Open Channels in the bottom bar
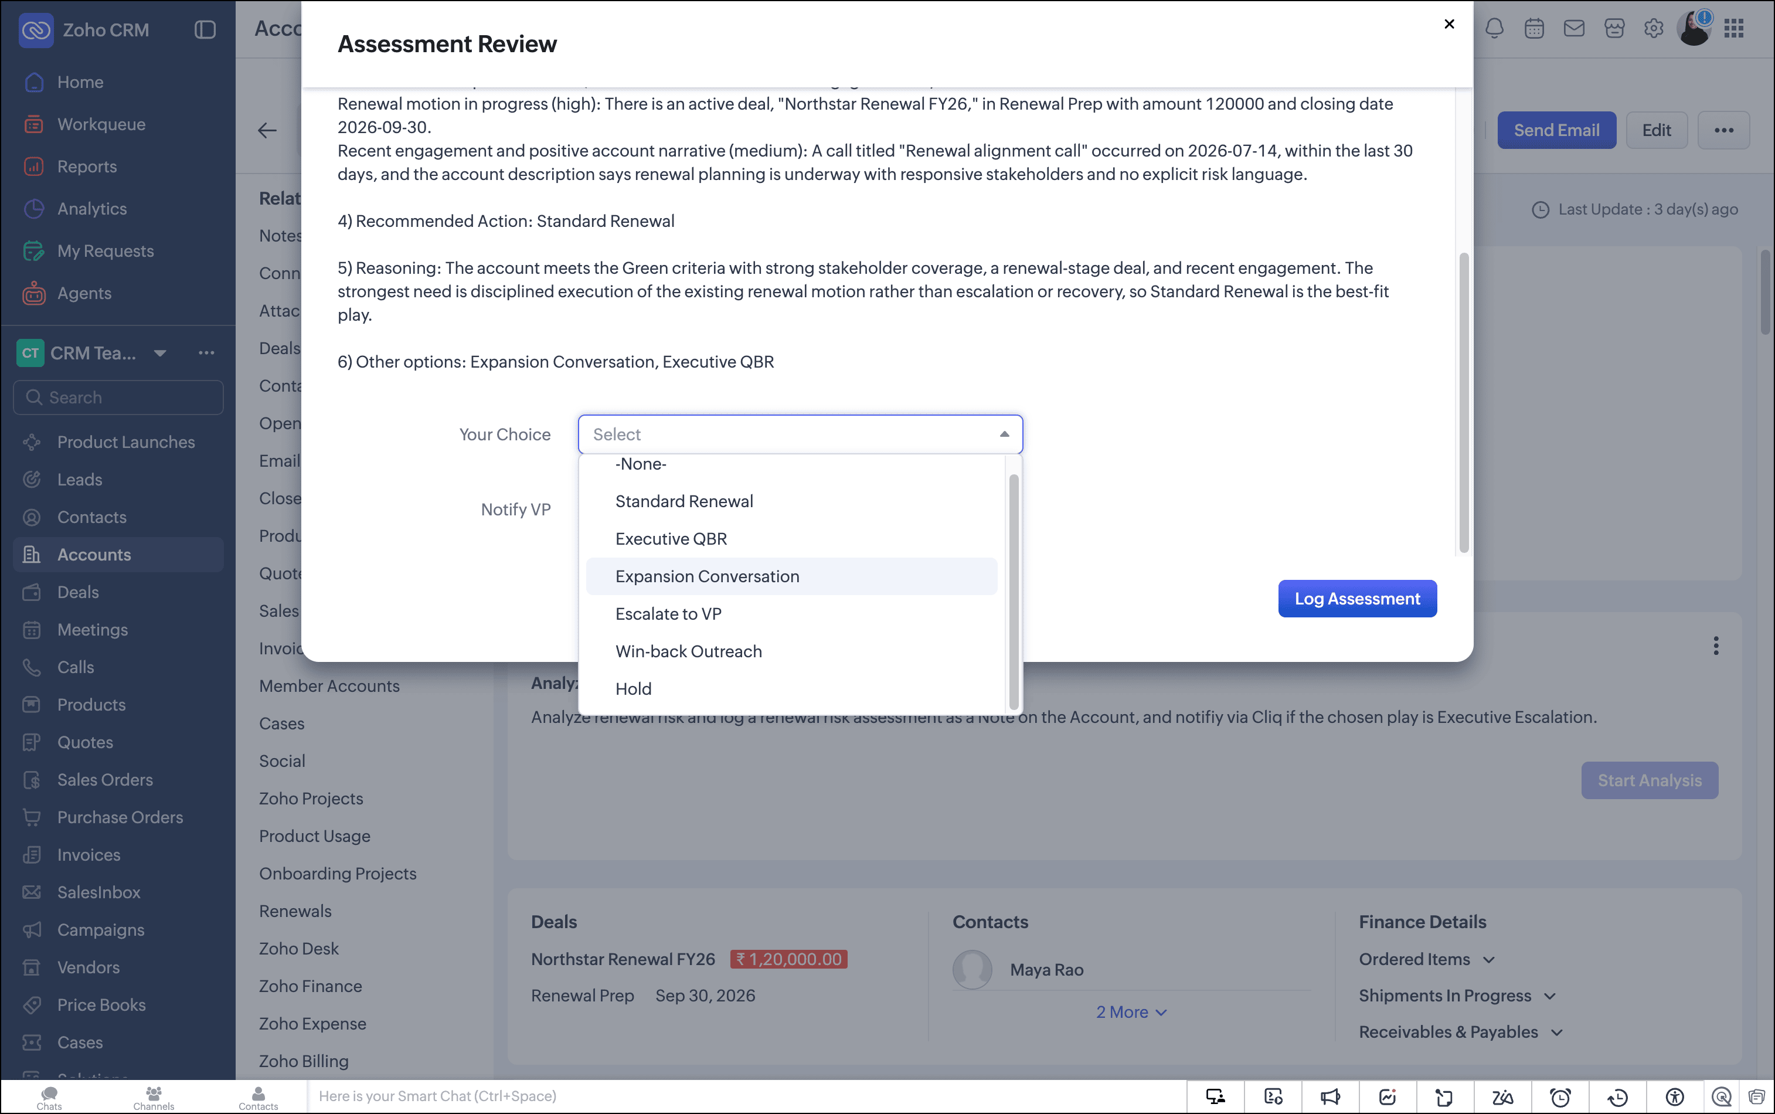Screen dimensions: 1775x1114 [x=154, y=1096]
